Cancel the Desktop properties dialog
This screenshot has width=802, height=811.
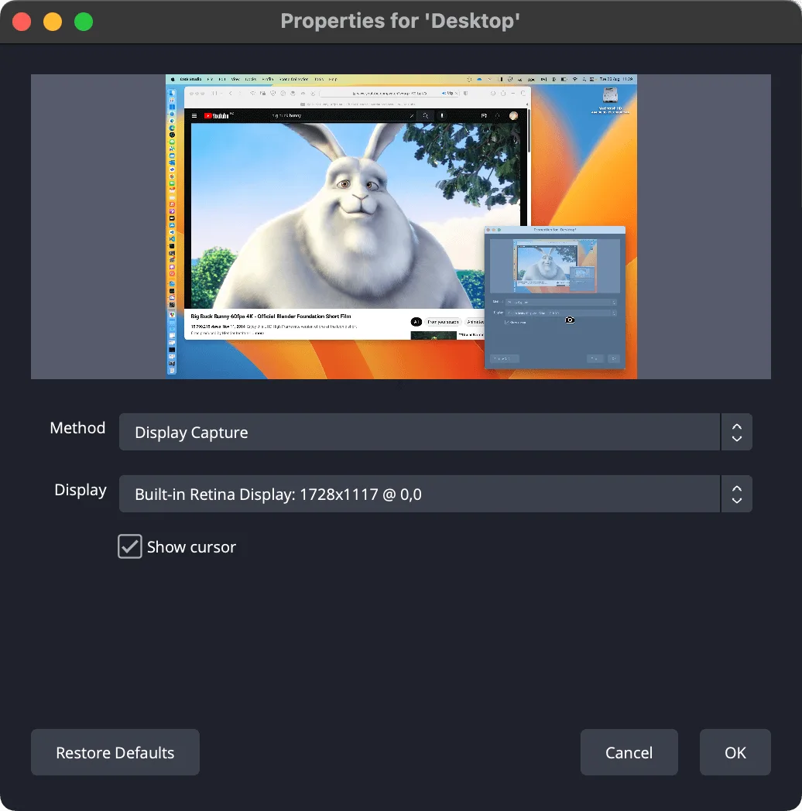tap(629, 752)
